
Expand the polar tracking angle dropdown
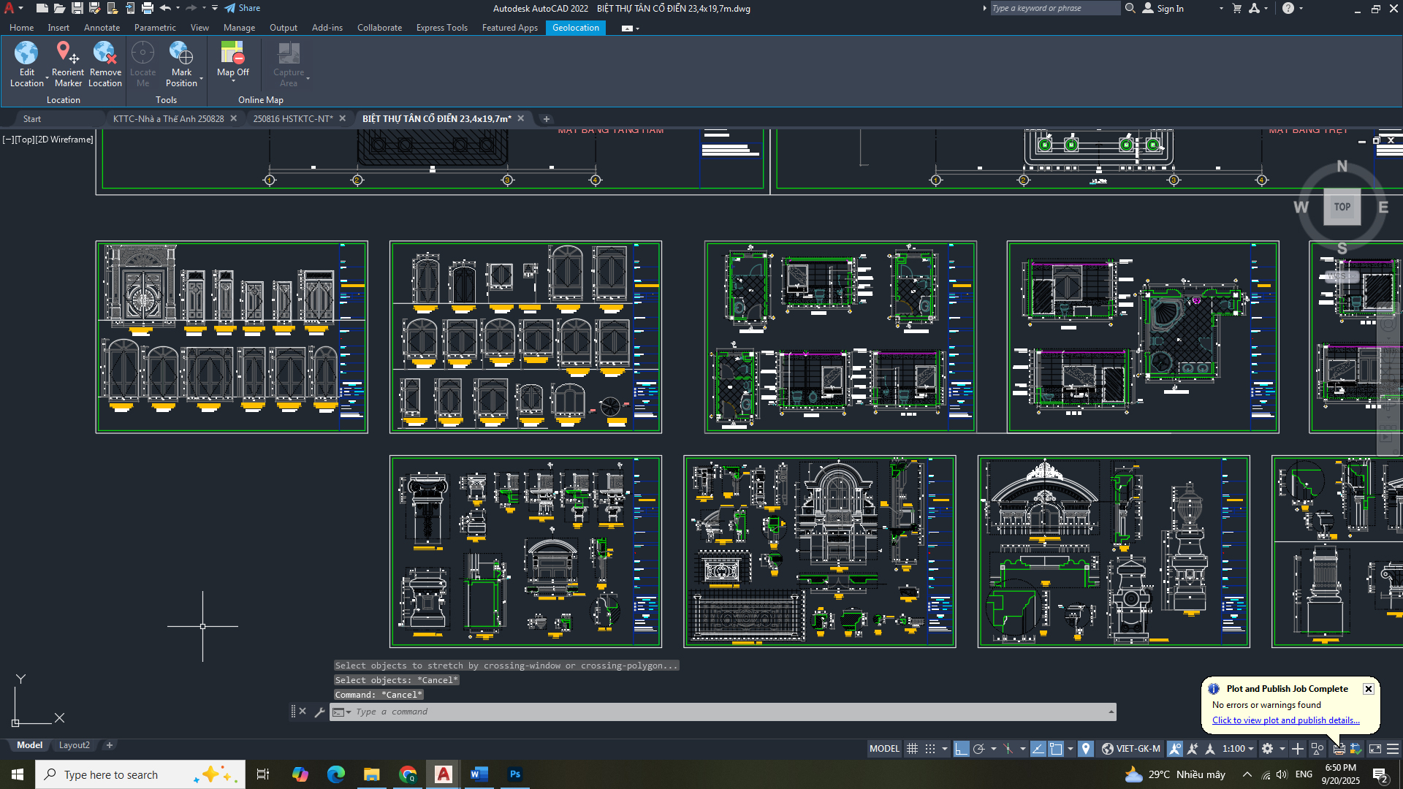[x=993, y=749]
